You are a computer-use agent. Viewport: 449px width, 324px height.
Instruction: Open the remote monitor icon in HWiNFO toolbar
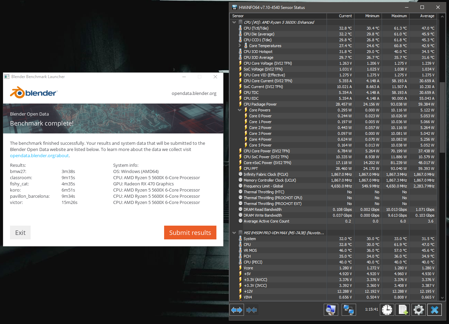point(331,310)
